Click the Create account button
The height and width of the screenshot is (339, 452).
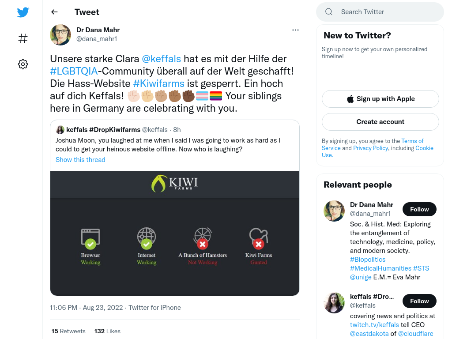click(x=380, y=122)
